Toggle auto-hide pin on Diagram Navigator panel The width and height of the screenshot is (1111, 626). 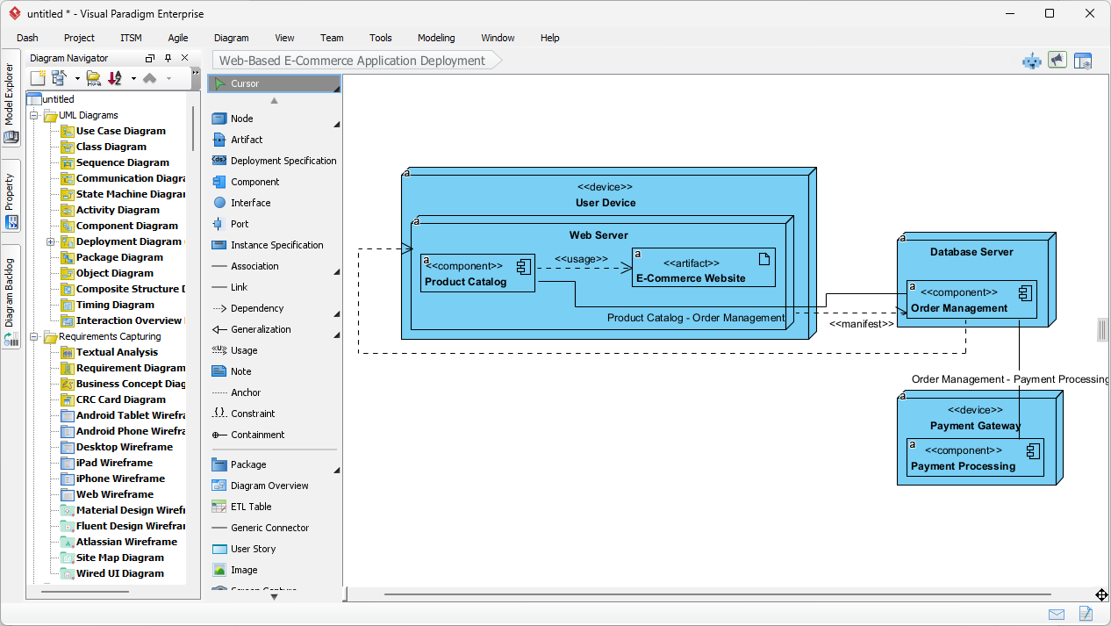point(167,57)
